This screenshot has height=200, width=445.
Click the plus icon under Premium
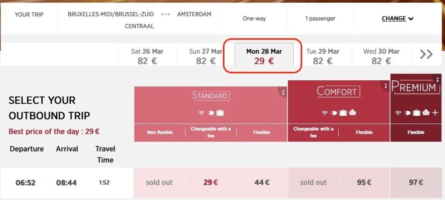pos(435,113)
